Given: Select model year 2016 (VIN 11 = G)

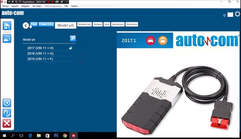Looking at the screenshot, I should pyautogui.click(x=49, y=53).
